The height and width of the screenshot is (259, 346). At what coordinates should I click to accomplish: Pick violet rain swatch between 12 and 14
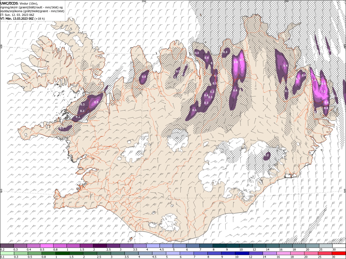(x=256, y=253)
